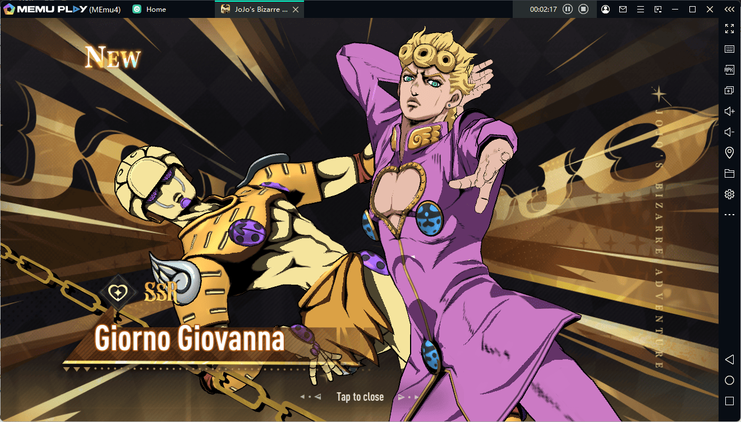This screenshot has width=741, height=422.
Task: Open the MEmu messages mail icon
Action: tap(623, 9)
